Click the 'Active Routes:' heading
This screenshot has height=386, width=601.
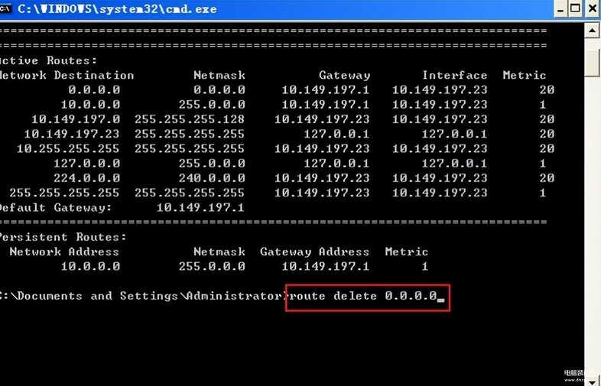[48, 60]
